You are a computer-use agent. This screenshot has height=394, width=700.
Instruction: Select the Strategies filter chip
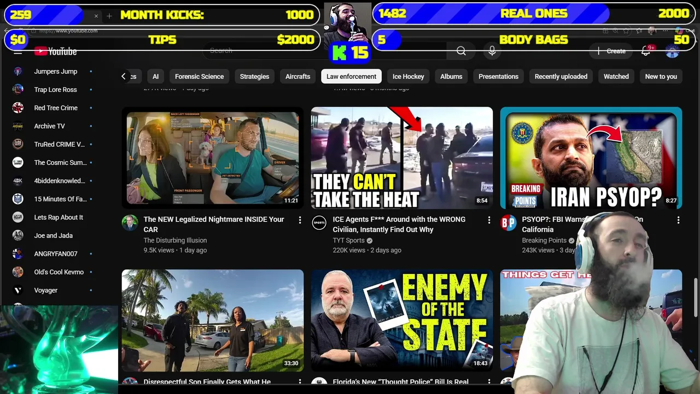point(254,77)
